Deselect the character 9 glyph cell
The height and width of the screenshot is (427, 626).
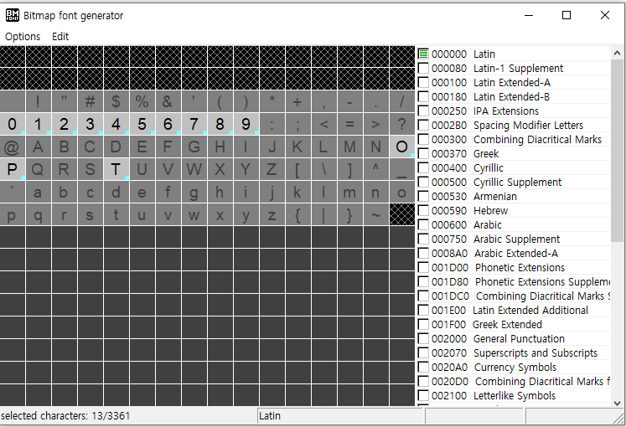[x=246, y=124]
